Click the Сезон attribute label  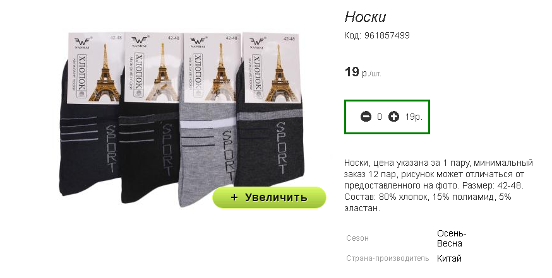coord(357,238)
